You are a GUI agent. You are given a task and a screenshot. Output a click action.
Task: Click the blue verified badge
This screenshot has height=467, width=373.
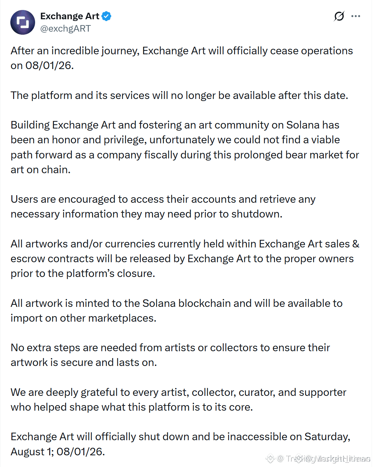click(x=107, y=16)
